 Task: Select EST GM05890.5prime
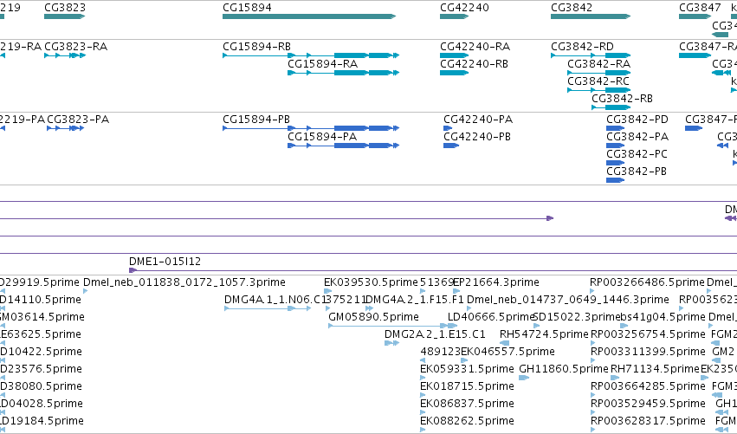click(388, 326)
